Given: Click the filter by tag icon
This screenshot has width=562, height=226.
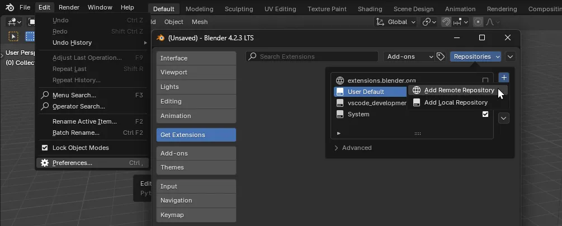Looking at the screenshot, I should [441, 57].
